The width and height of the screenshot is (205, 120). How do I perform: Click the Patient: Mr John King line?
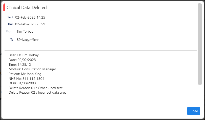[x=25, y=74]
